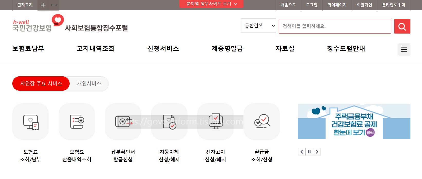Show previous banner slide

pos(302,152)
